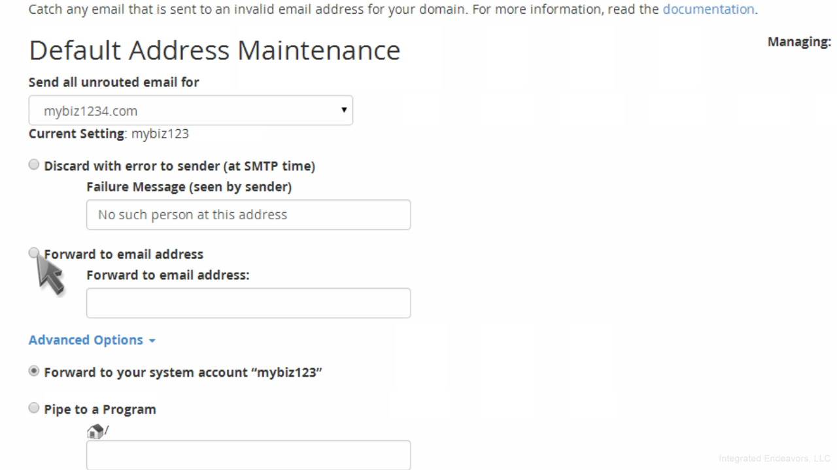Click the domain dropdown arrow
837x470 pixels.
tap(344, 110)
